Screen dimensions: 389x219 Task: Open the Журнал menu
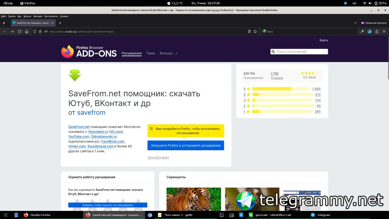27,16
